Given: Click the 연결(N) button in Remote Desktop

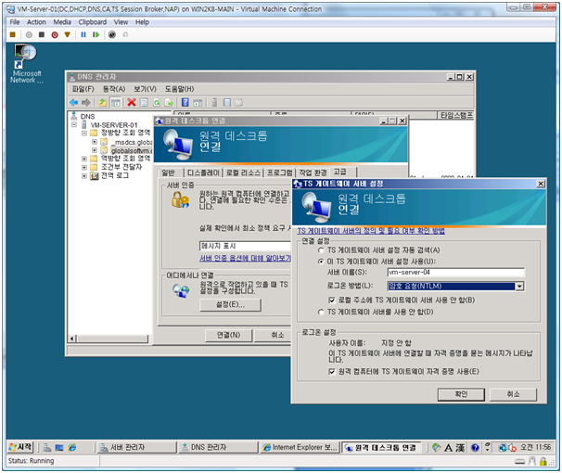Looking at the screenshot, I should (x=228, y=335).
